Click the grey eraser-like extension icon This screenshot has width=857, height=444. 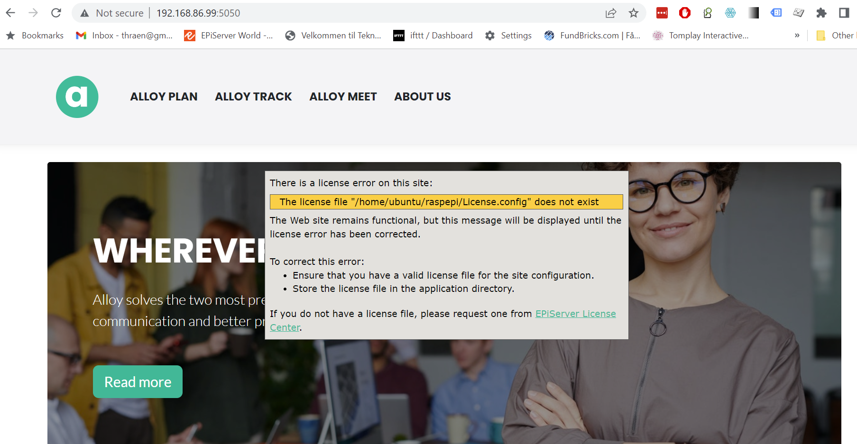click(799, 13)
